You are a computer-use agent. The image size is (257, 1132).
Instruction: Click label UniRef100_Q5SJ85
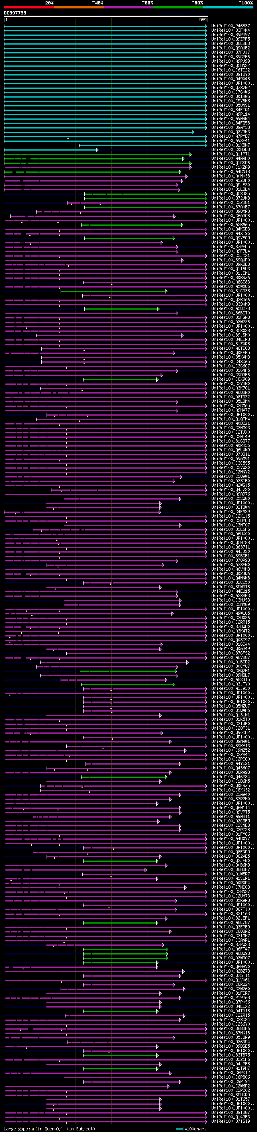point(230,194)
